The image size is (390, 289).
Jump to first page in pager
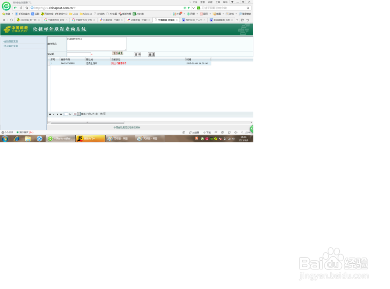click(x=50, y=114)
